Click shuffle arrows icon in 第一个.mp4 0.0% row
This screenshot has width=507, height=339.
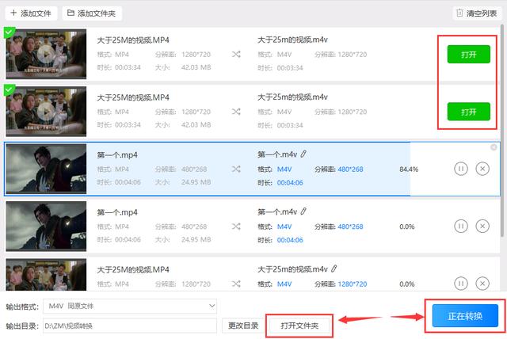(236, 227)
